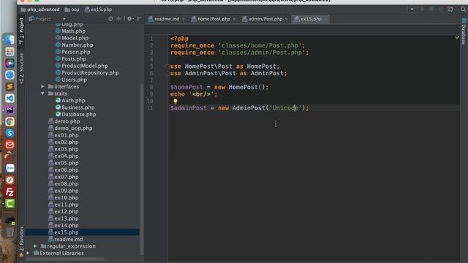
Task: Open Visual Studio Code from the dock
Action: (x=10, y=98)
